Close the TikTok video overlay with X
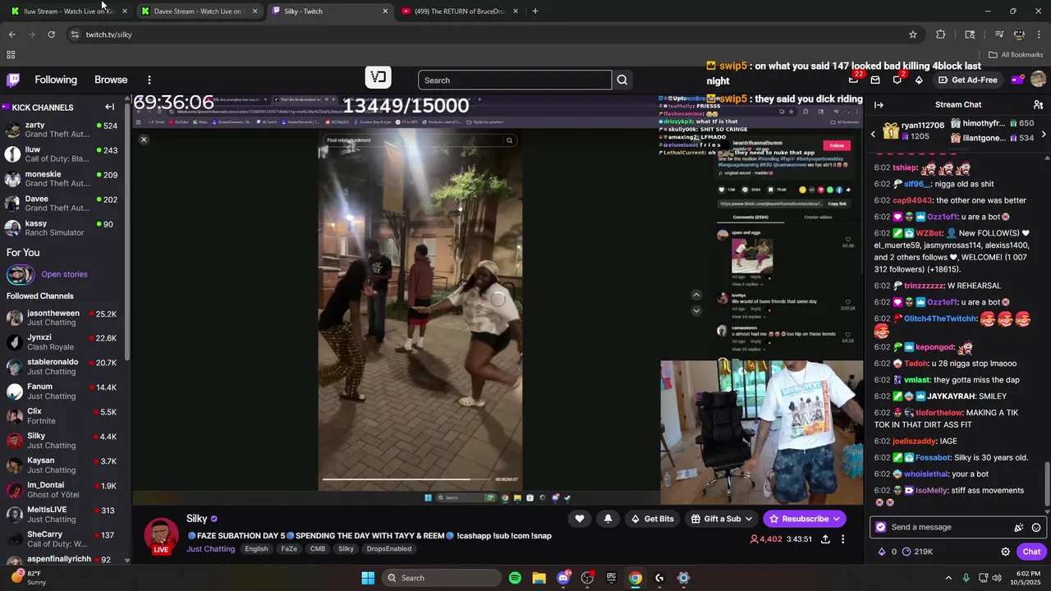The width and height of the screenshot is (1051, 591). coord(144,140)
